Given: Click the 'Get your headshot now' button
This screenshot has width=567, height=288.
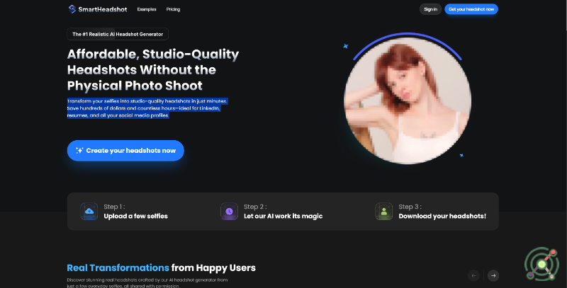Looking at the screenshot, I should (471, 9).
